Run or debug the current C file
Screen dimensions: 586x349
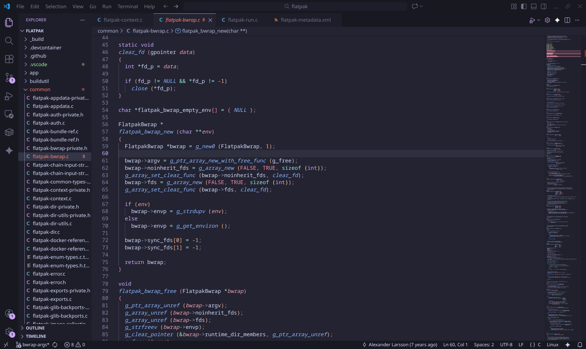tap(532, 20)
